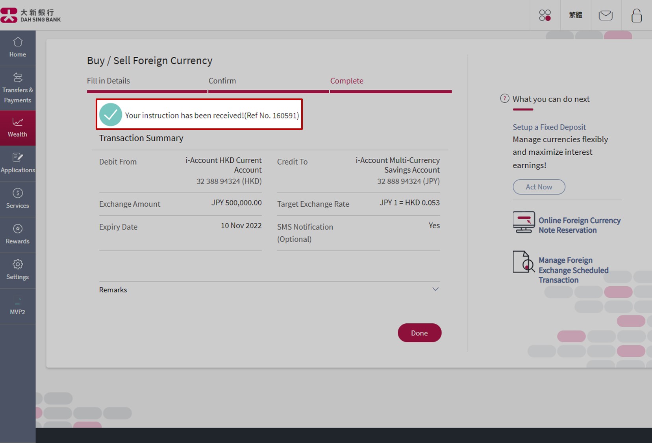Open Settings gear in sidebar

pos(18,270)
